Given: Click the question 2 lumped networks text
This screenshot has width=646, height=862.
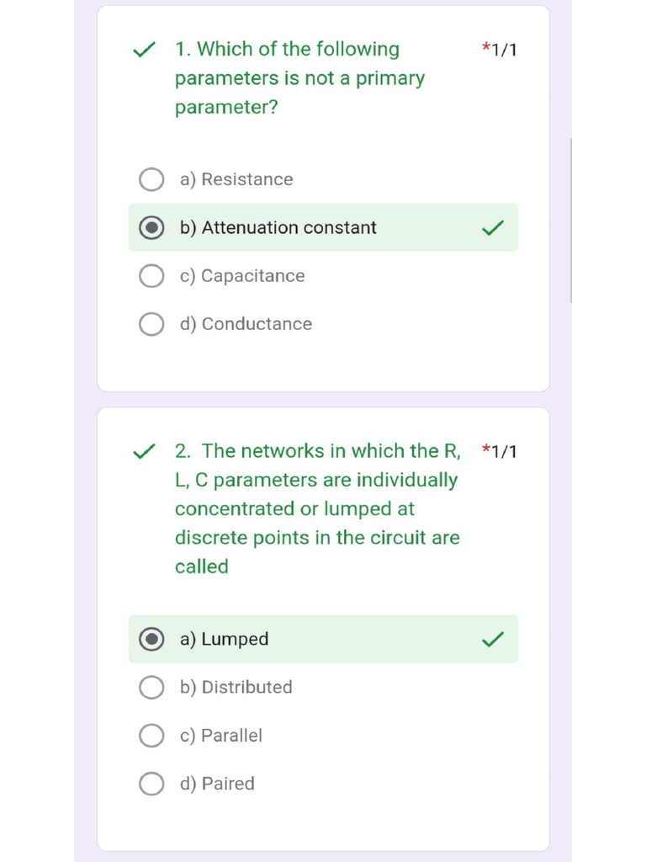Looking at the screenshot, I should [317, 508].
